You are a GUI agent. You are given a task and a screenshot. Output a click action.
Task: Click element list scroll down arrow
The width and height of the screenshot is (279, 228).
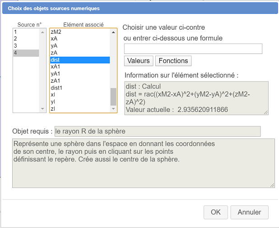click(x=113, y=109)
